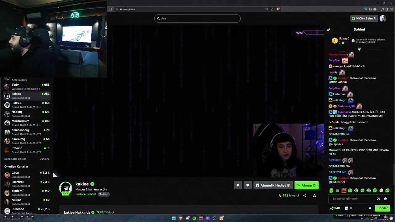The height and width of the screenshot is (222, 395).
Task: Open the Brave Shields lion icon
Action: point(278,9)
